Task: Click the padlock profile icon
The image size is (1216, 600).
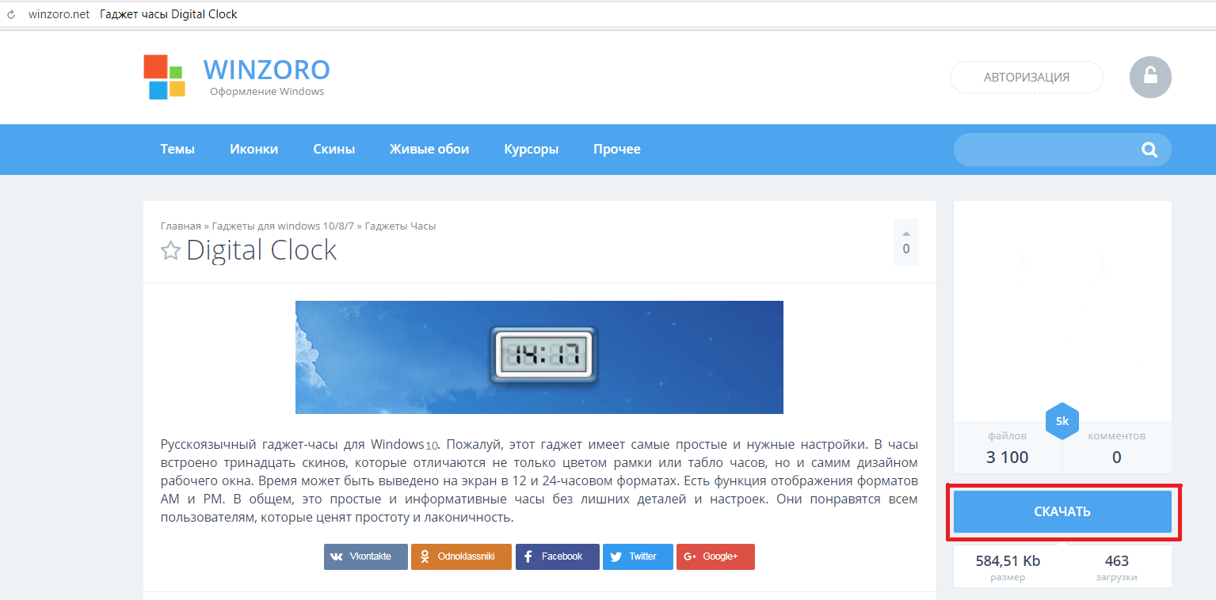Action: pos(1149,78)
